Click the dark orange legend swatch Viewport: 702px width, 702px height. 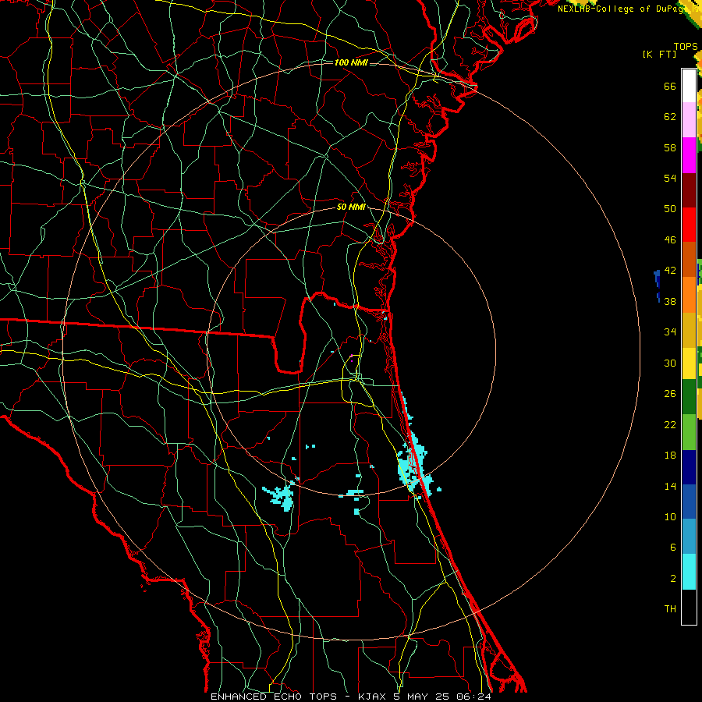[x=689, y=259]
